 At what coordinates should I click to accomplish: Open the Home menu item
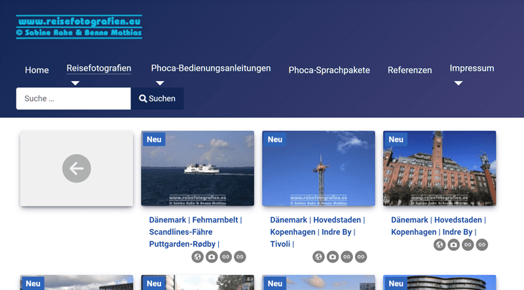pos(37,70)
